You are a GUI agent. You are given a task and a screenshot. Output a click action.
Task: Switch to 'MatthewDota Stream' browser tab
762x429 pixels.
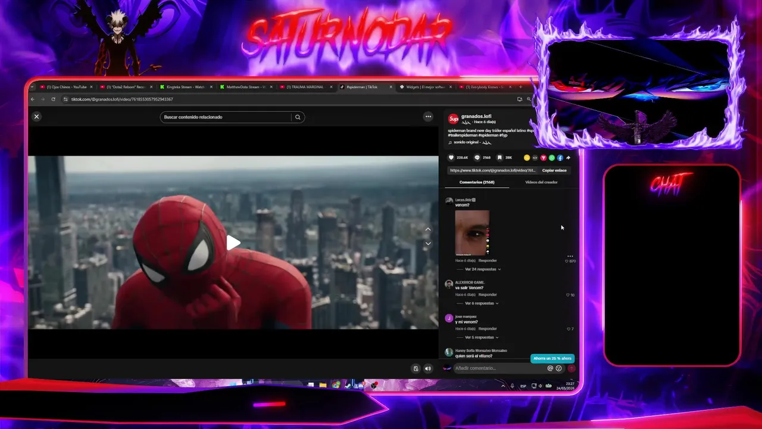(x=245, y=87)
